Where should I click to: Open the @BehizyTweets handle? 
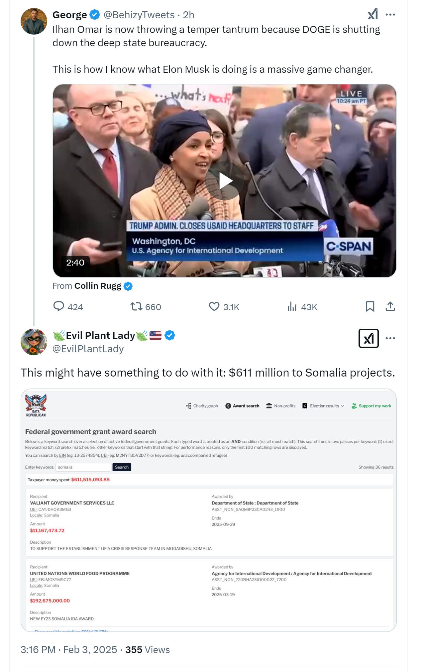[139, 15]
